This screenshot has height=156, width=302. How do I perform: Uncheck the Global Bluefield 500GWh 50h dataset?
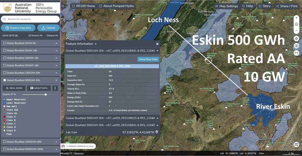coord(4,80)
